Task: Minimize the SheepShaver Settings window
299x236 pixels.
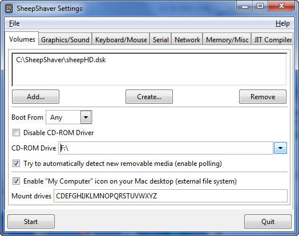Action: 245,6
